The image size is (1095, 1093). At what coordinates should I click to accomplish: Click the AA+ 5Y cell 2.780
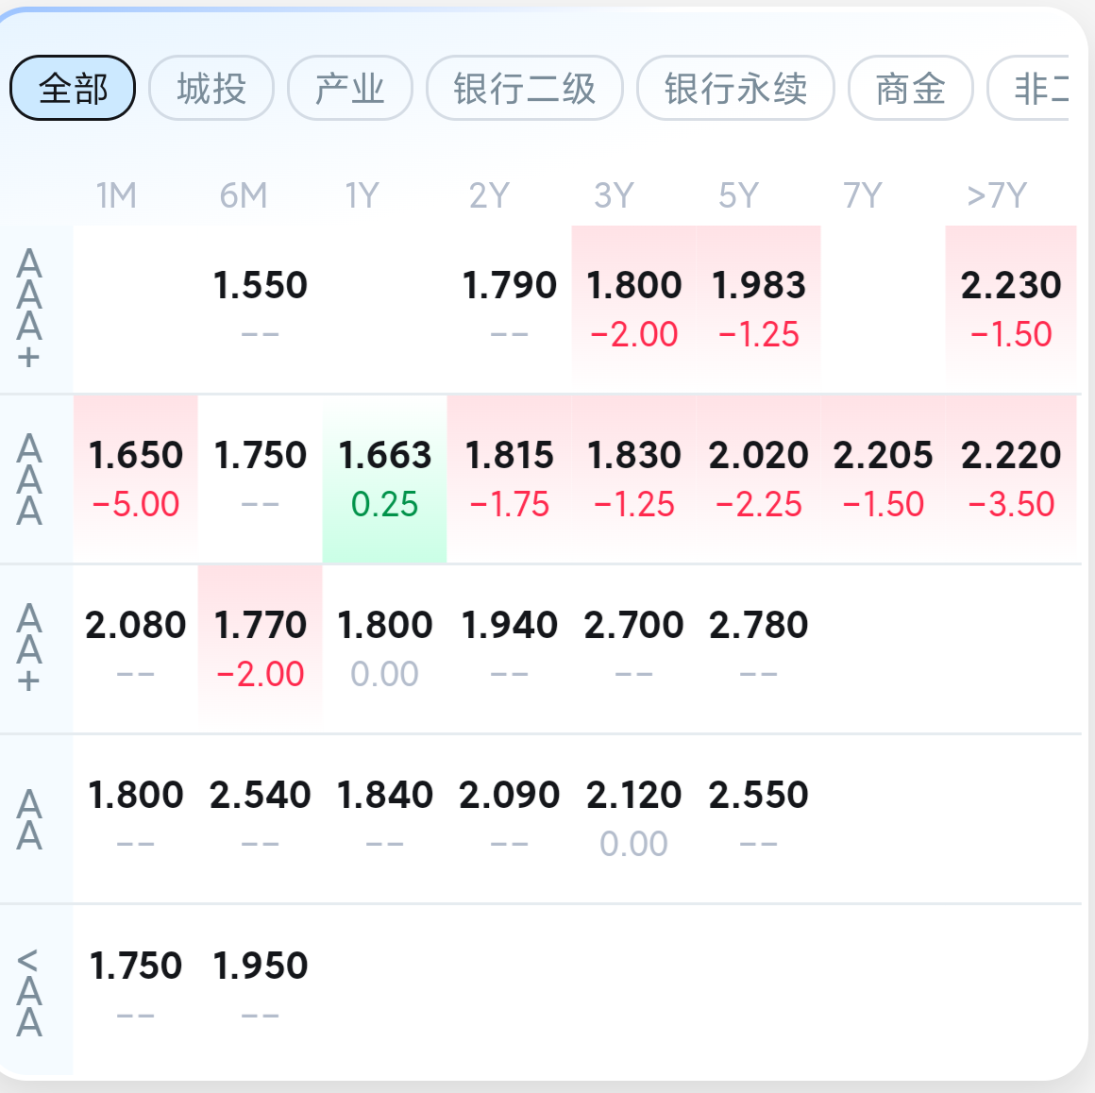click(758, 648)
